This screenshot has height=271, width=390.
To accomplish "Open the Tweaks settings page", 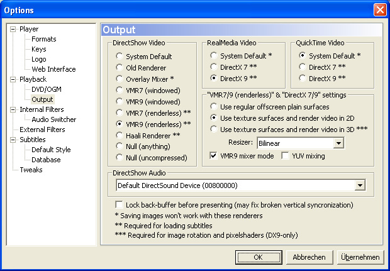I will click(31, 170).
